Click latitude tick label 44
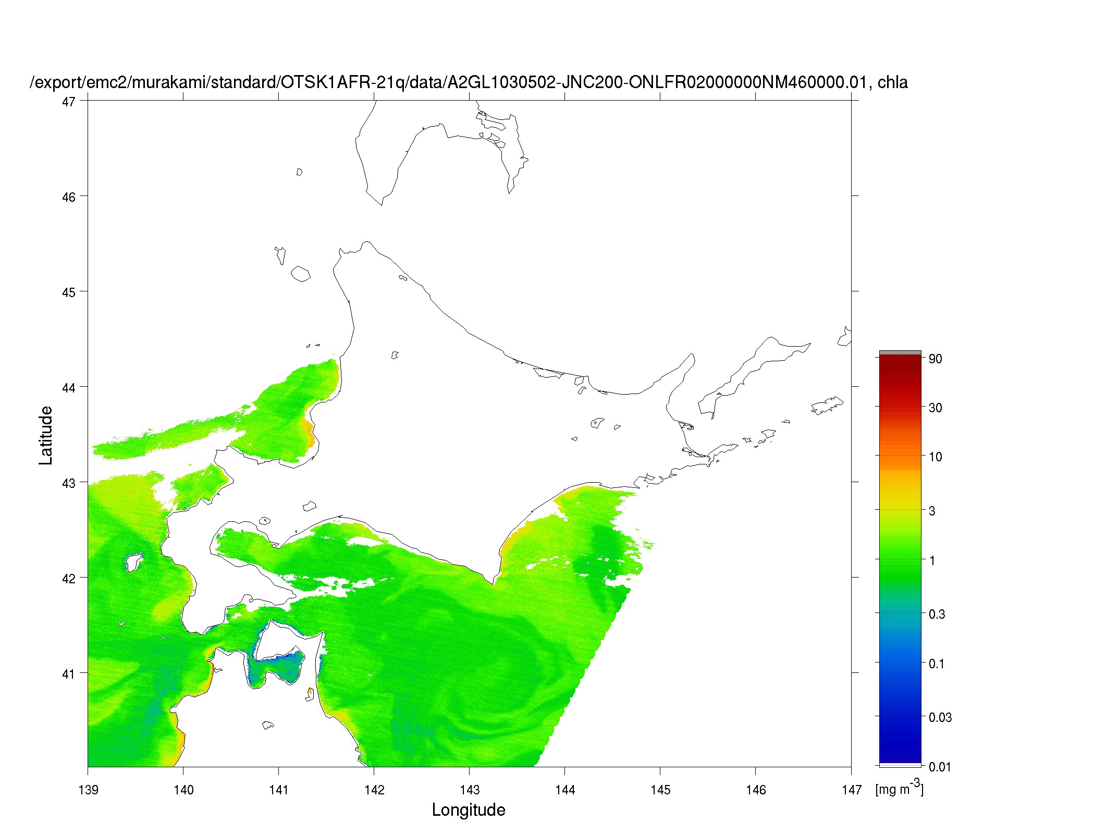The width and height of the screenshot is (1094, 834). 68,388
